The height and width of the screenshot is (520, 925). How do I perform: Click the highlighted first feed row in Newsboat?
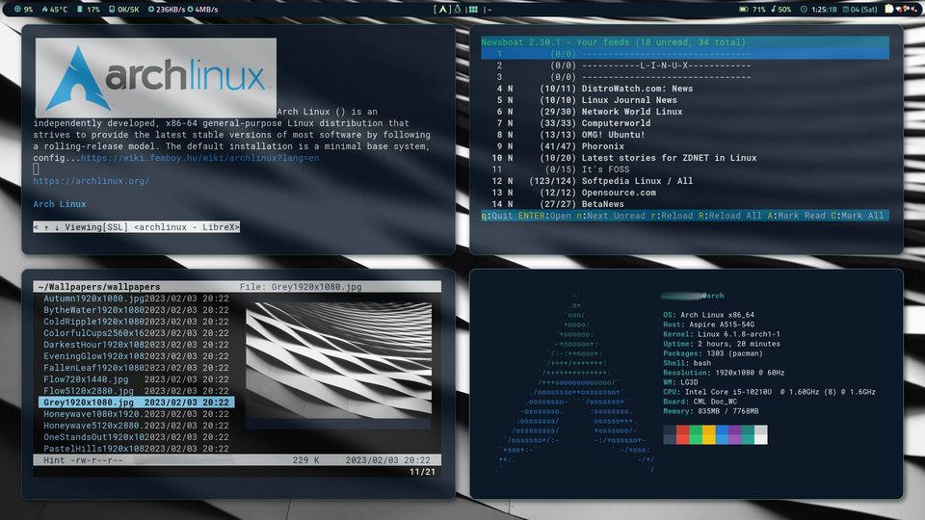pyautogui.click(x=685, y=54)
